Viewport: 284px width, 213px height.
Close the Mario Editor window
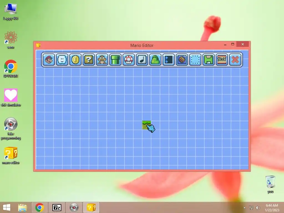[242, 44]
